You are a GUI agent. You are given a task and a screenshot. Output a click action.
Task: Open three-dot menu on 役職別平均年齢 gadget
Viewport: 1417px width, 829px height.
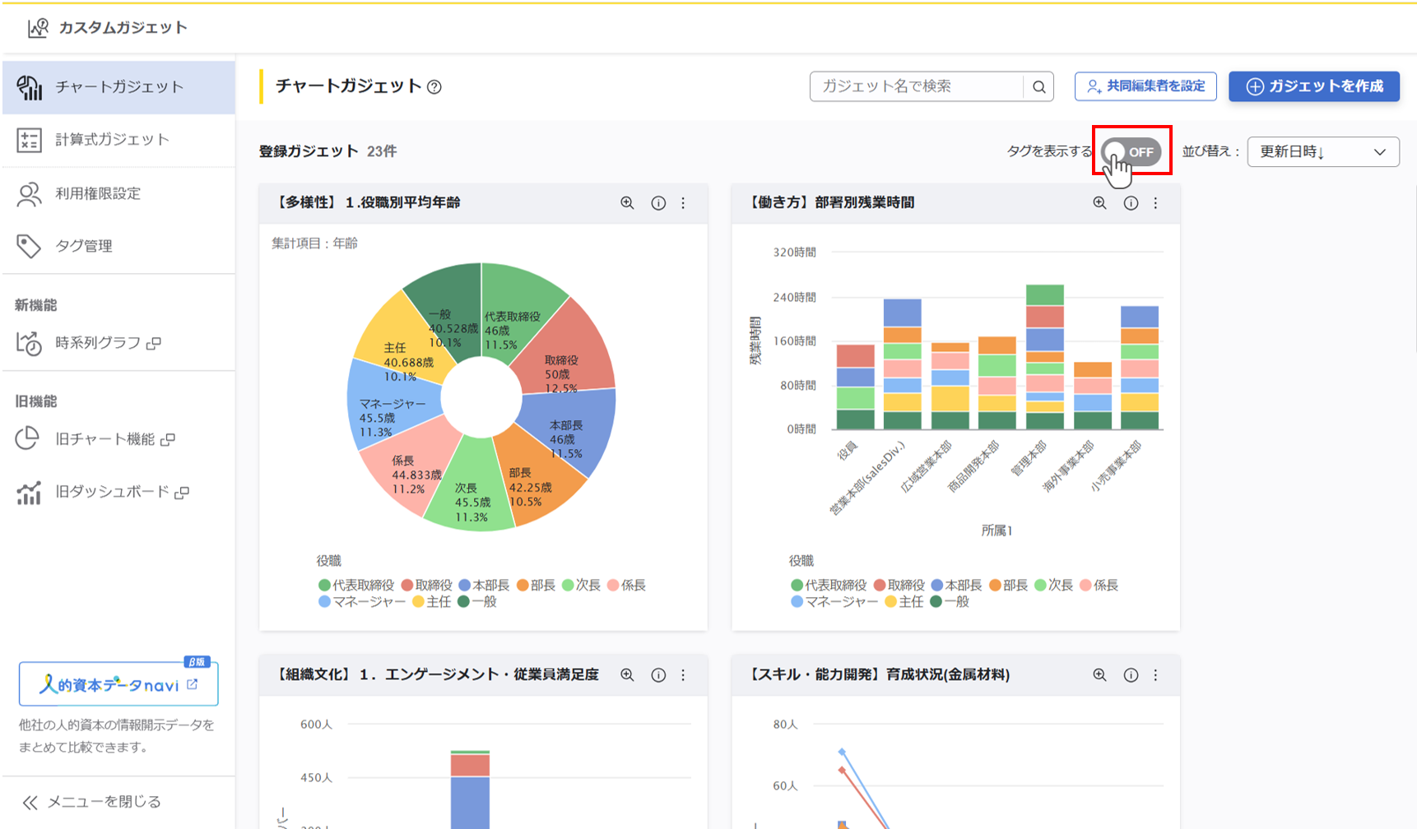[683, 203]
